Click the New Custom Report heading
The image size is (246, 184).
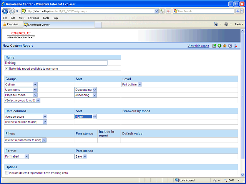(18, 46)
